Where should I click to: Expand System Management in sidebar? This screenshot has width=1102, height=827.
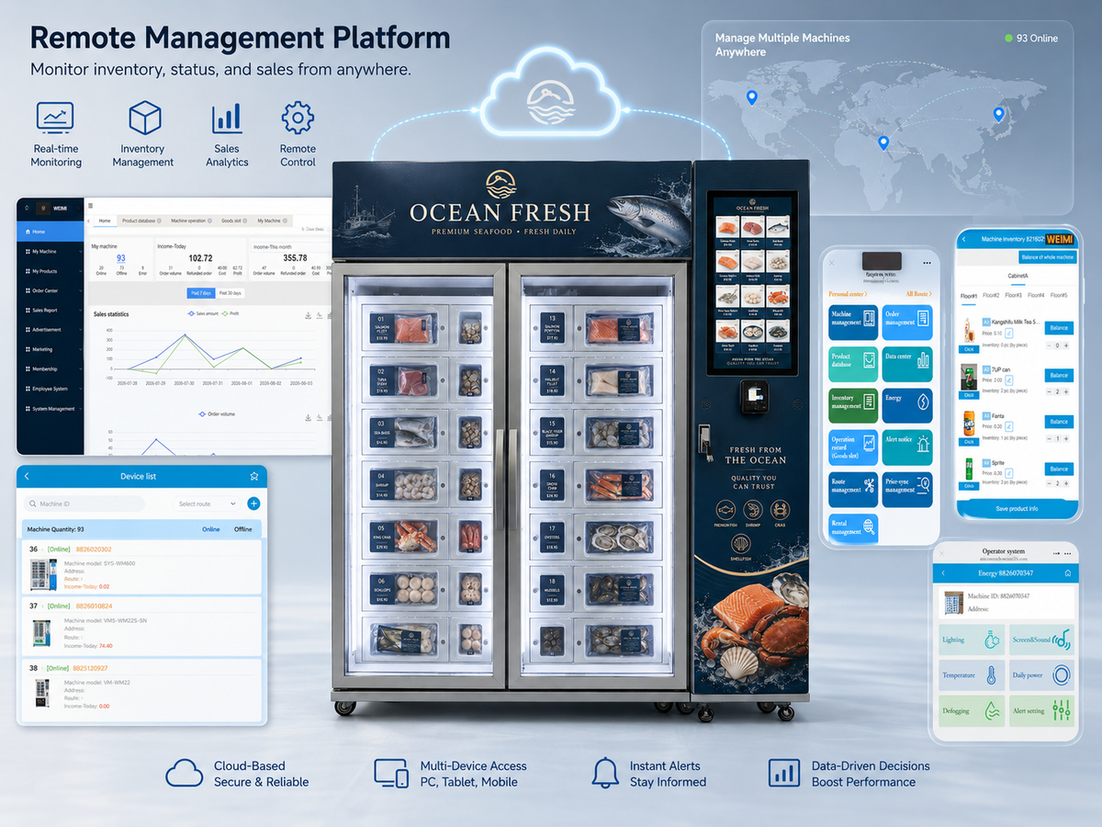[x=51, y=409]
